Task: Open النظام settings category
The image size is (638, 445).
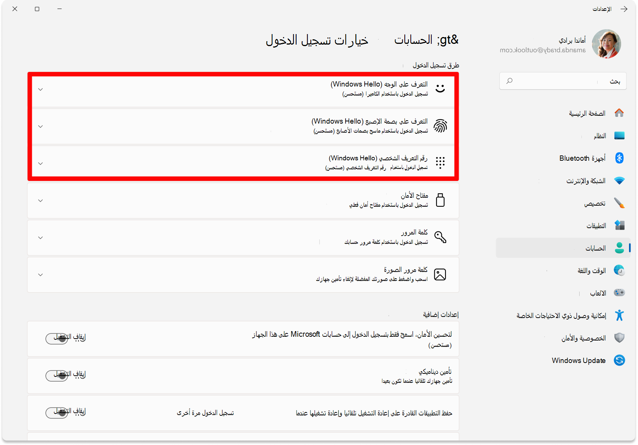Action: click(x=563, y=136)
